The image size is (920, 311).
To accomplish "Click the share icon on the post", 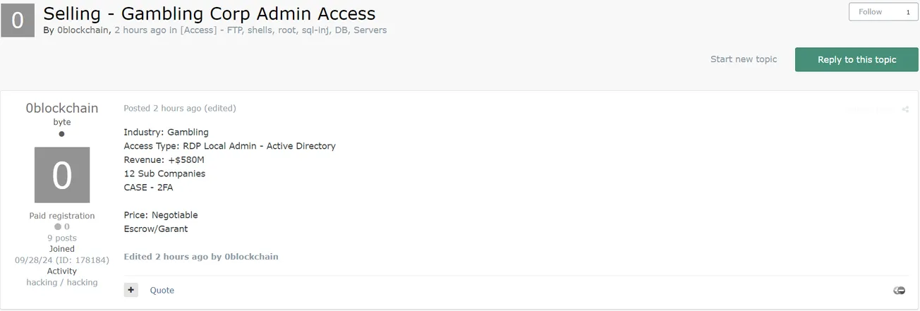I will point(905,109).
